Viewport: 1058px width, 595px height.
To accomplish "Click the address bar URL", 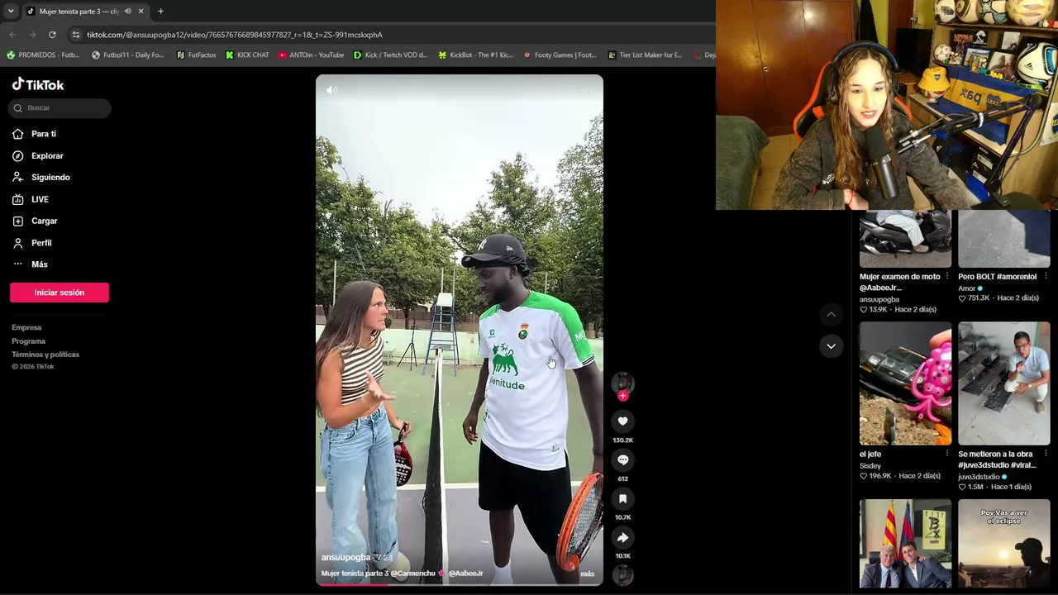I will pyautogui.click(x=235, y=35).
